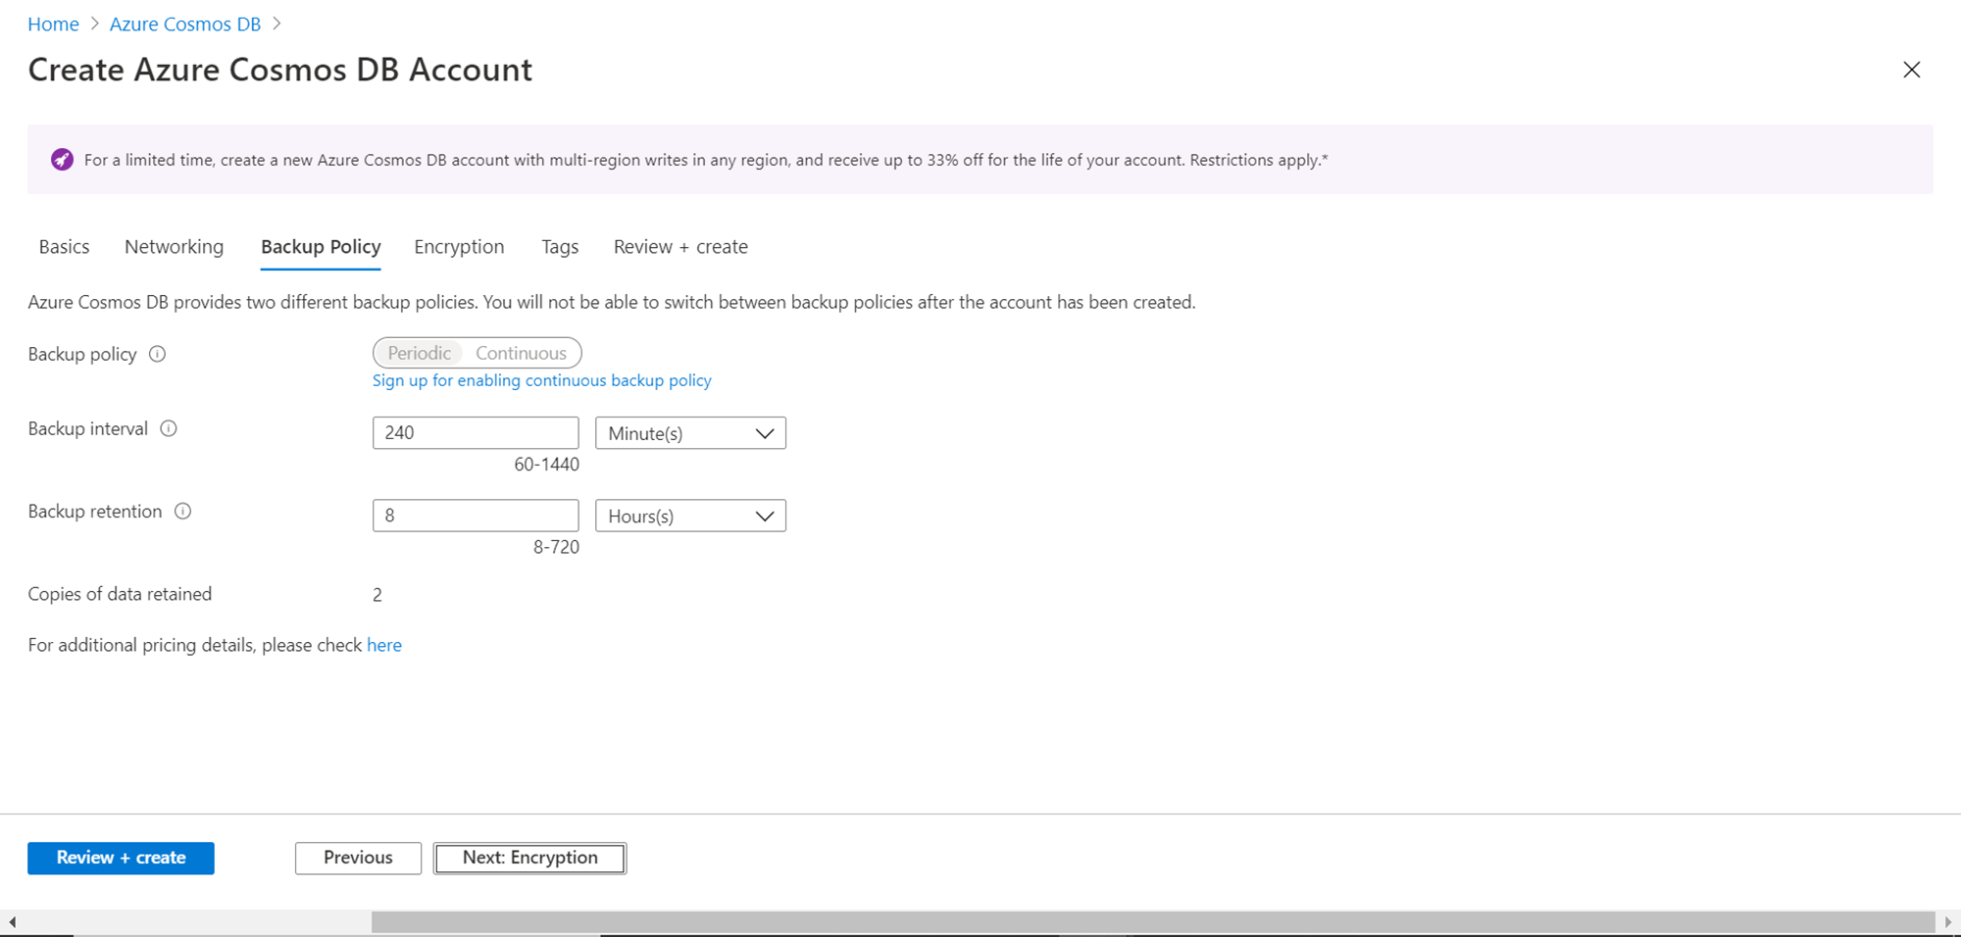
Task: Click the Backup policy info icon
Action: coord(157,354)
